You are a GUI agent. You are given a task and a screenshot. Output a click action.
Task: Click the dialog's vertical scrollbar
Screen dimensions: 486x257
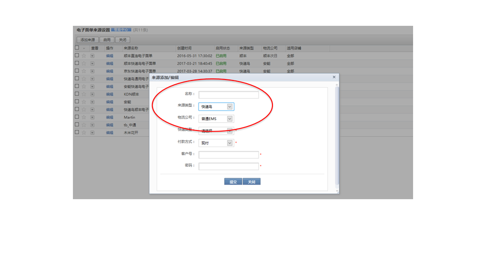(337, 134)
